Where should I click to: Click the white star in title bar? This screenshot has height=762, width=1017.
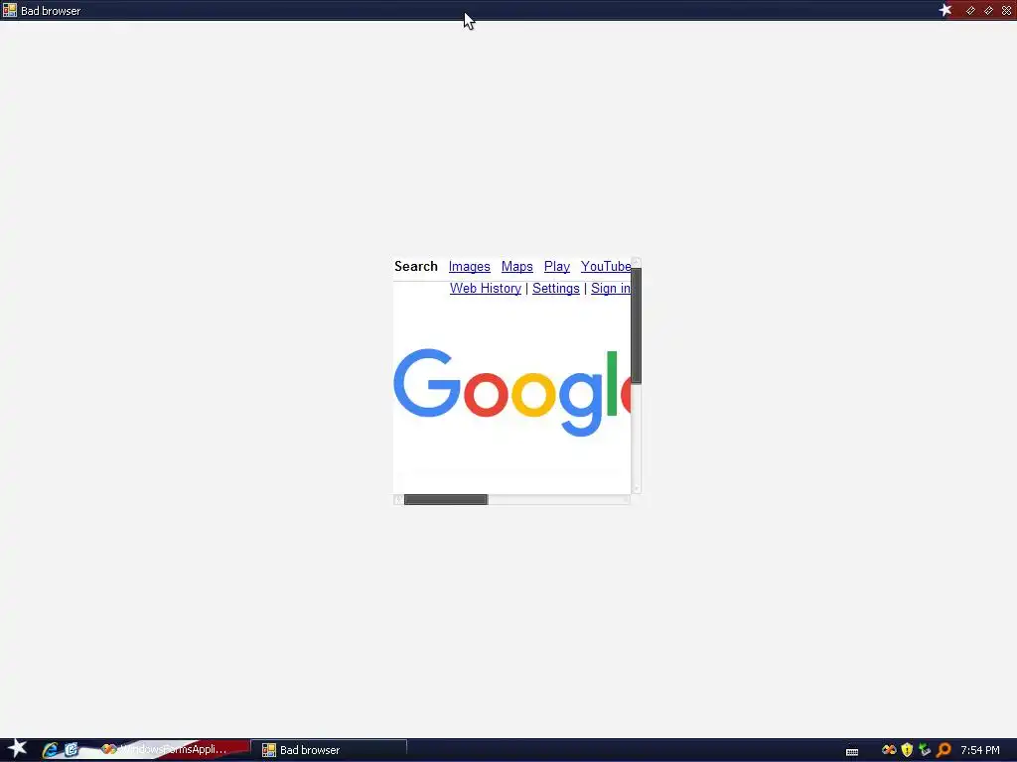945,10
